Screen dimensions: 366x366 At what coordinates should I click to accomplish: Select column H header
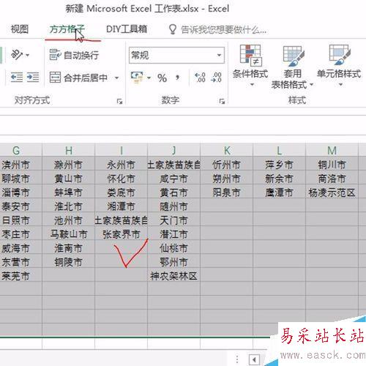click(x=69, y=150)
